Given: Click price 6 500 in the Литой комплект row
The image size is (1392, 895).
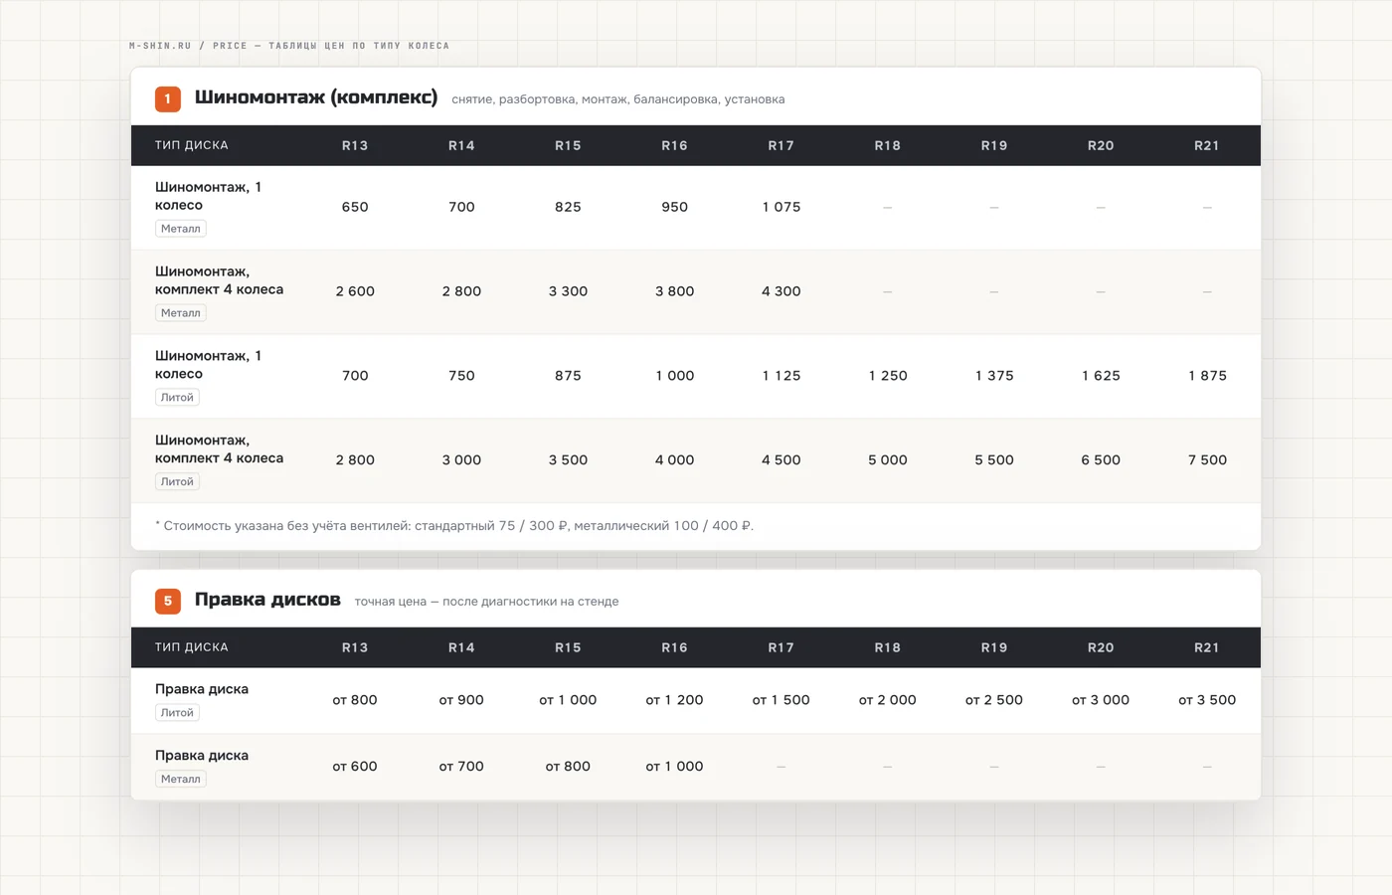Looking at the screenshot, I should pyautogui.click(x=1101, y=460).
